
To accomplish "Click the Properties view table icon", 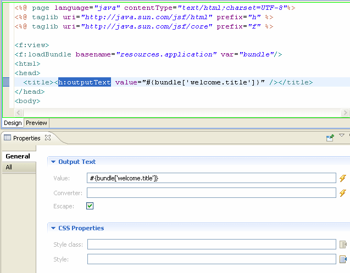I will coord(7,138).
